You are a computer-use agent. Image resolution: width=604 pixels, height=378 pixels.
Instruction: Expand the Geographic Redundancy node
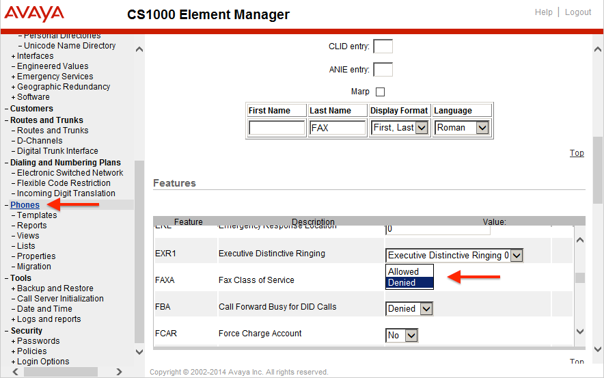click(x=13, y=87)
